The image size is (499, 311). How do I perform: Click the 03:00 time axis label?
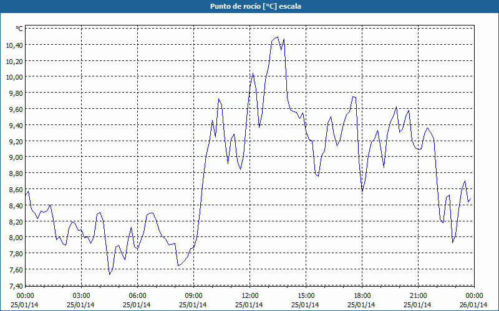pyautogui.click(x=82, y=296)
